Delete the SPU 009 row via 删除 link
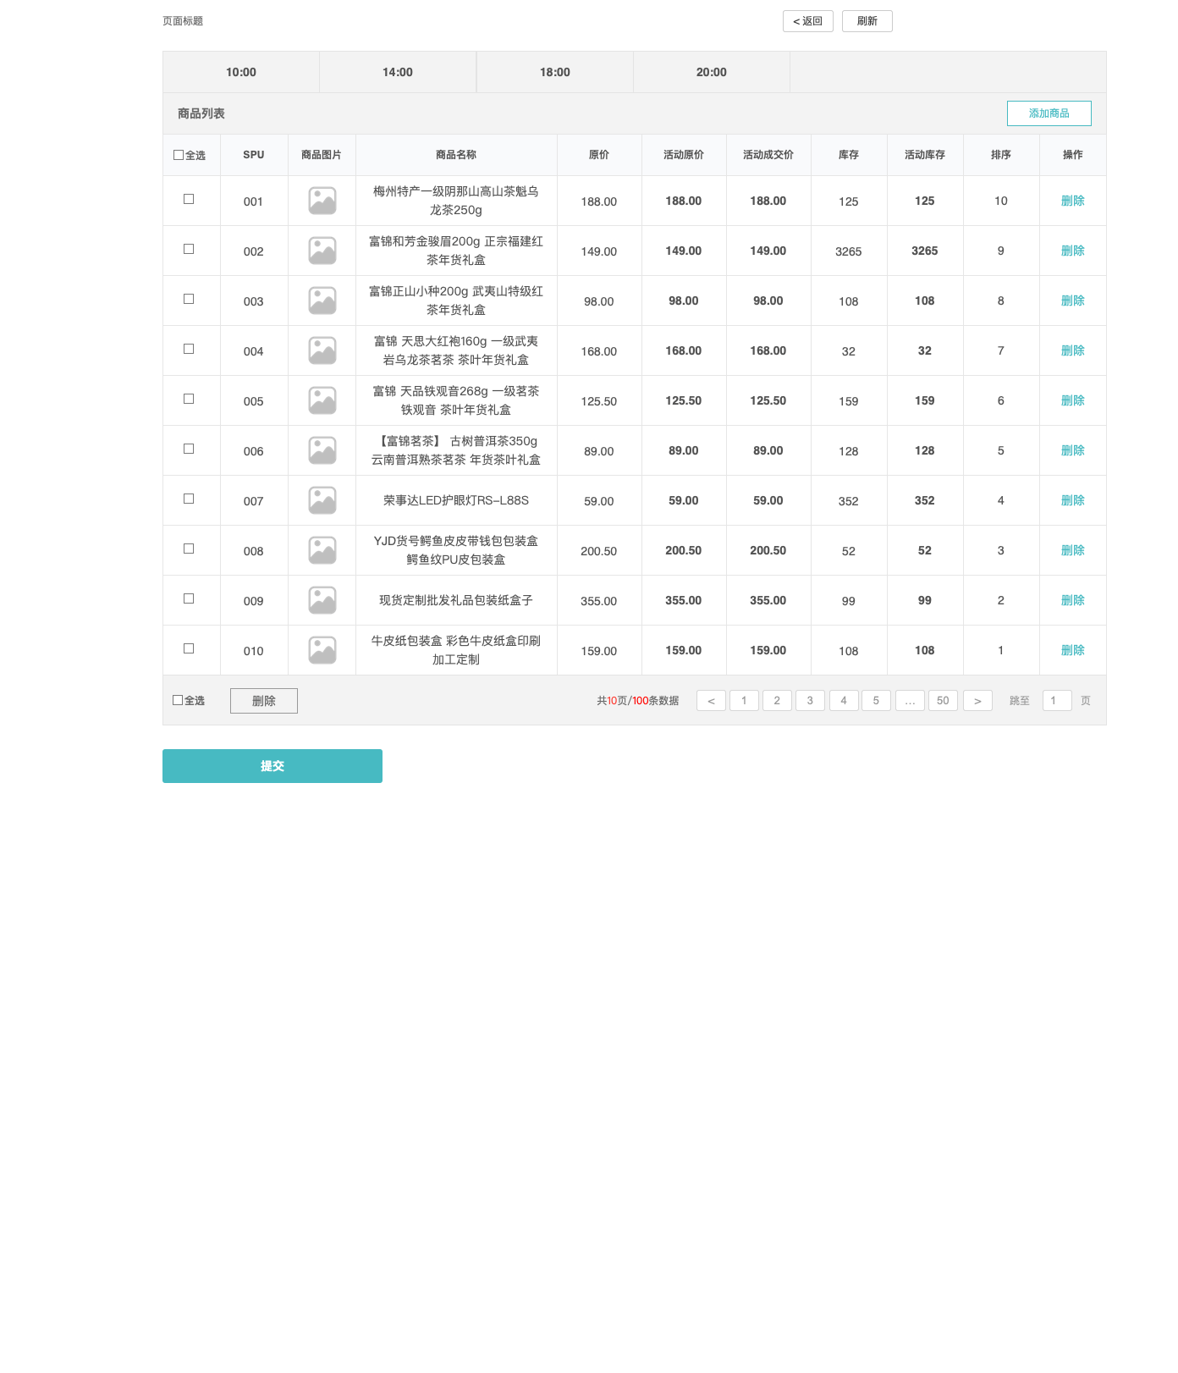 1073,600
